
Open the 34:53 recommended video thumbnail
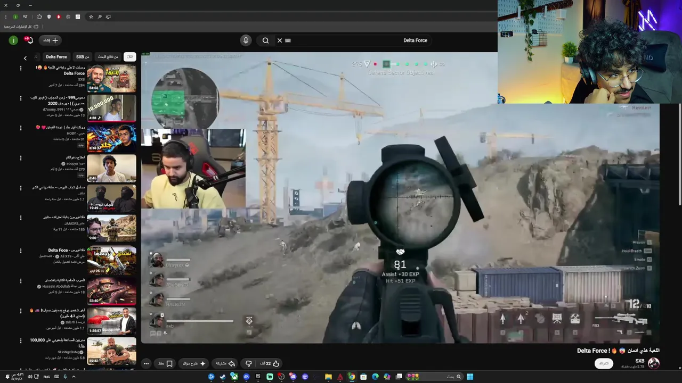[x=111, y=78]
